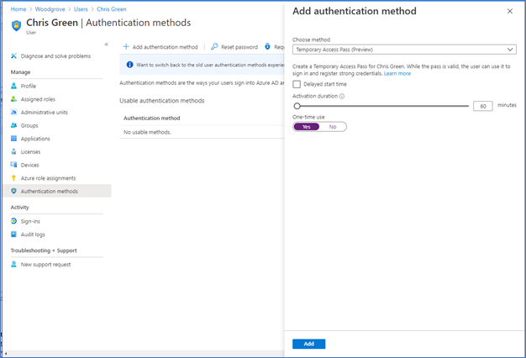Click the Applications grid icon
The height and width of the screenshot is (358, 526).
coord(13,138)
